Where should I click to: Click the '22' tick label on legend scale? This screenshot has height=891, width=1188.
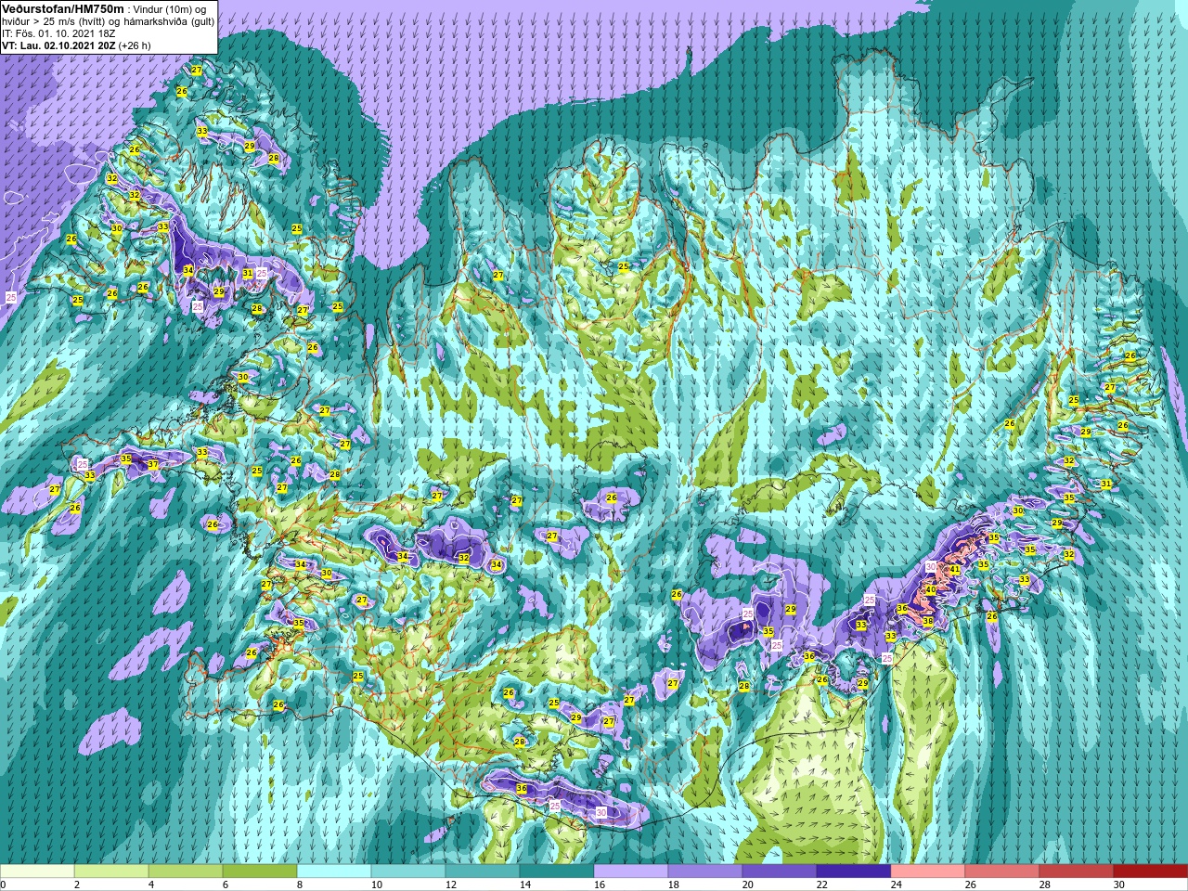822,885
